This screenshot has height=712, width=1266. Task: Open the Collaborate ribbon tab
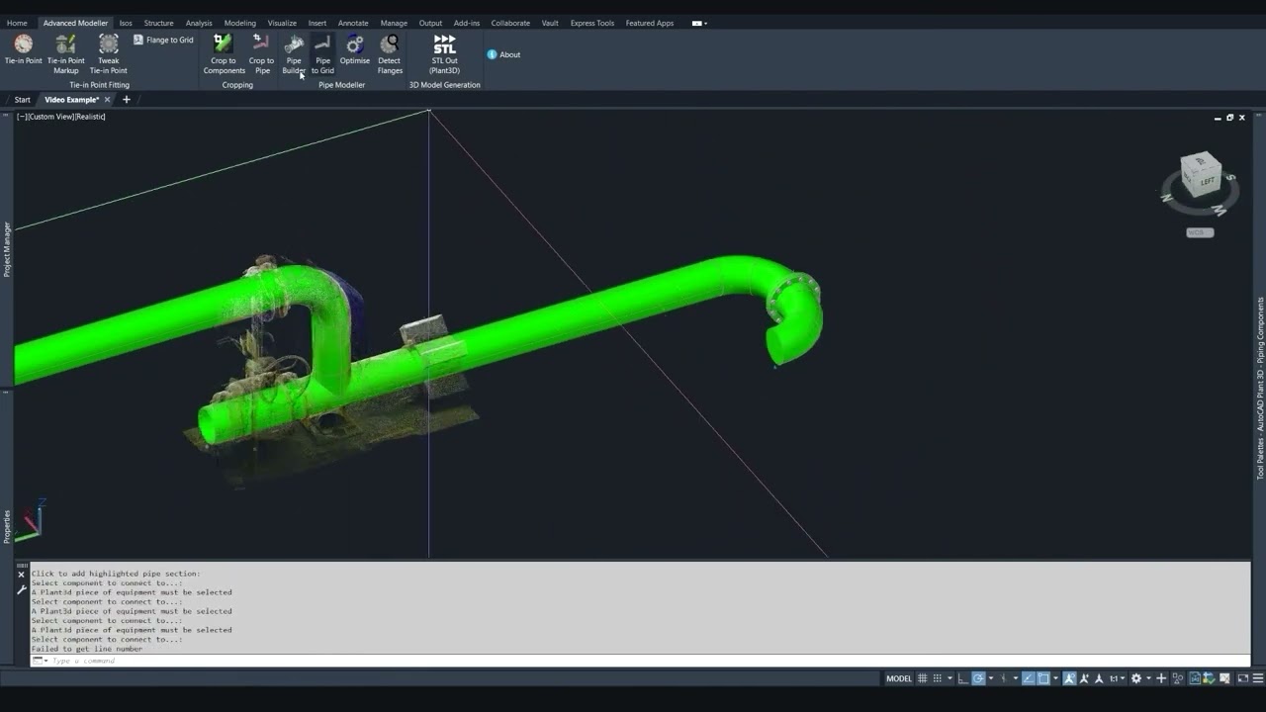click(x=510, y=23)
